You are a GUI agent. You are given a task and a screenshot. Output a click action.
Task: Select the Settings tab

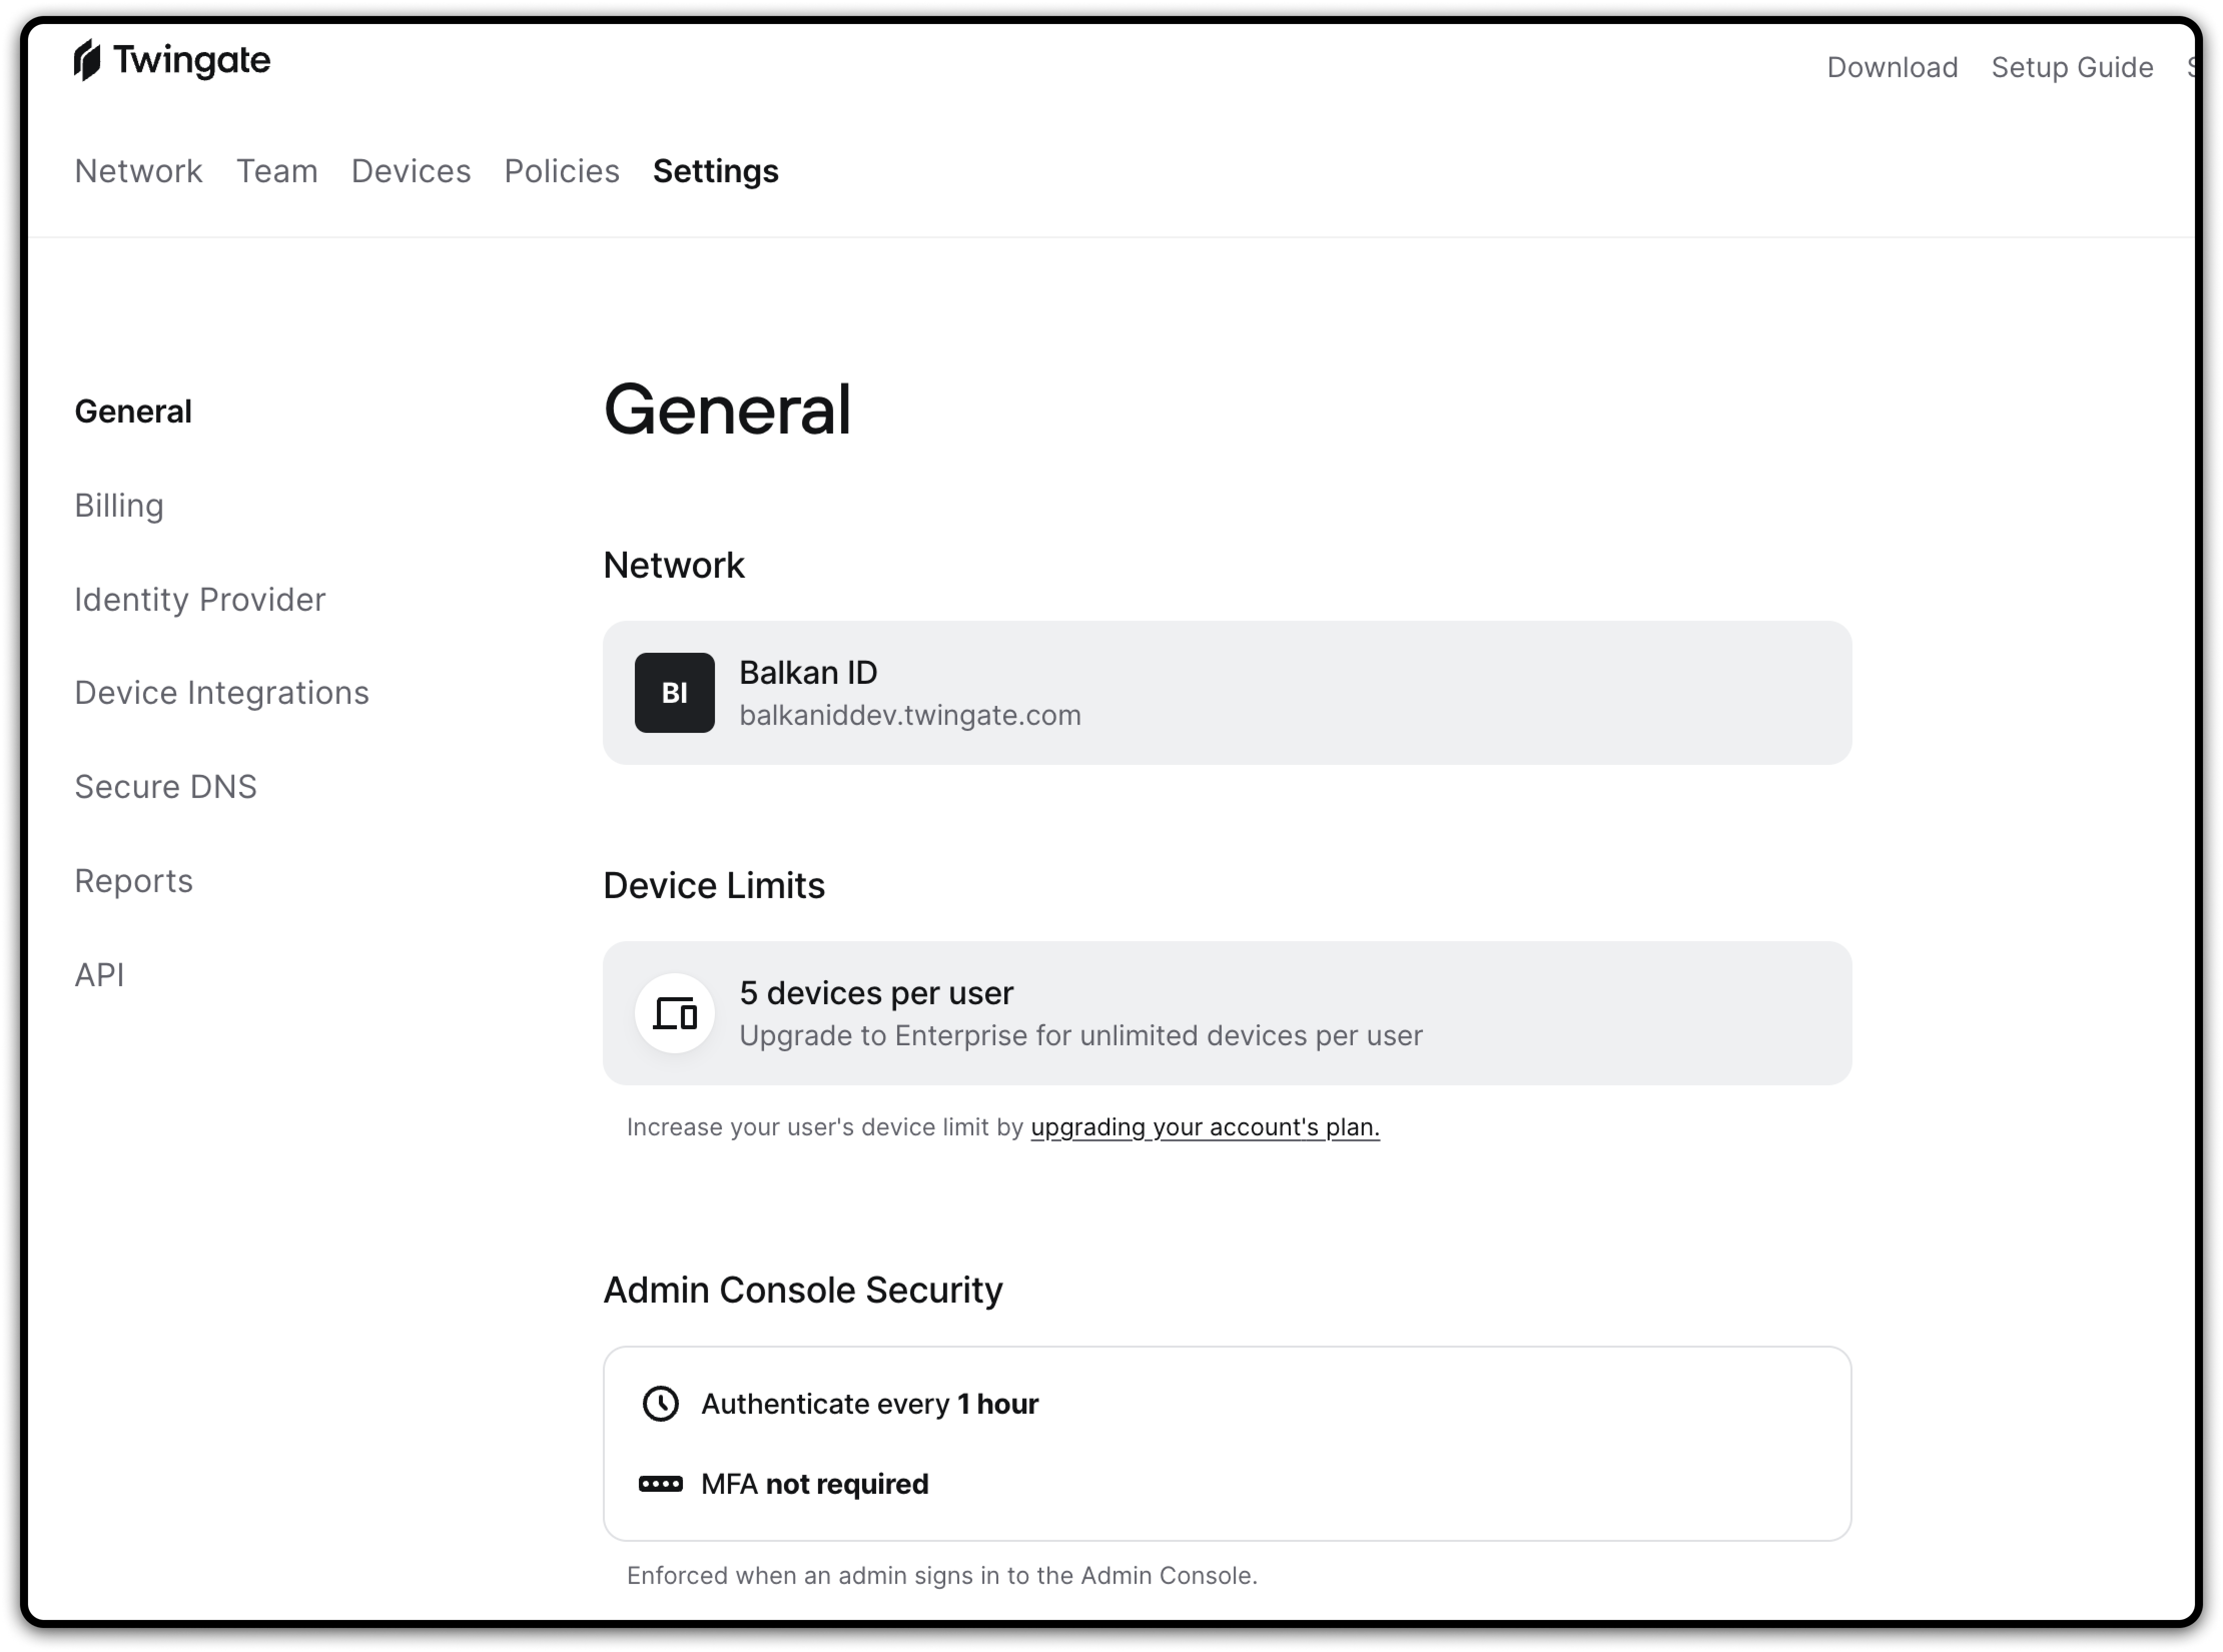715,171
